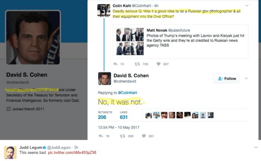Expand options chevron on Colin Kahl's tweet
The image size is (261, 161).
coord(247,6)
